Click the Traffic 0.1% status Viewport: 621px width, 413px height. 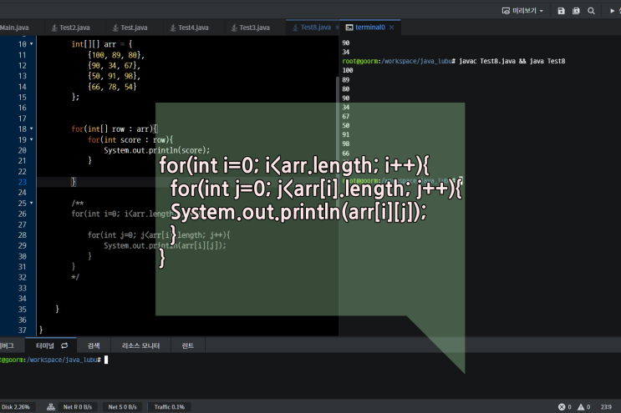coord(170,407)
